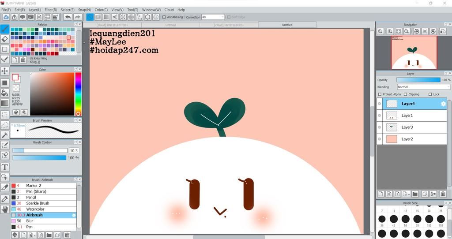Select the Move tool
The image size is (452, 239).
pos(4,71)
